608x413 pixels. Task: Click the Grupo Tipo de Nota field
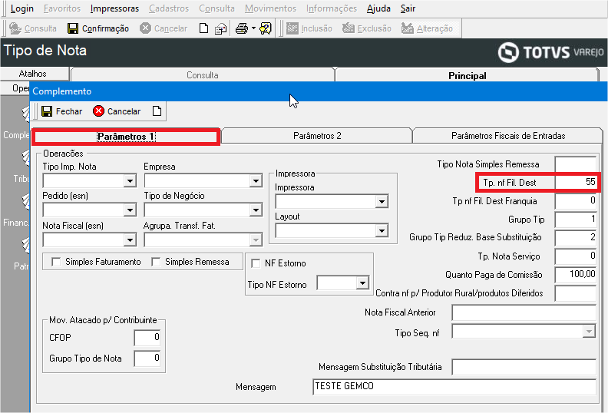tap(147, 358)
